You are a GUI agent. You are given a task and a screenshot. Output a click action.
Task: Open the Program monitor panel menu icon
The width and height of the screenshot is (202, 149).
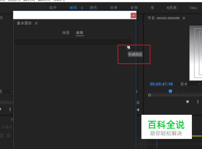(x=184, y=18)
